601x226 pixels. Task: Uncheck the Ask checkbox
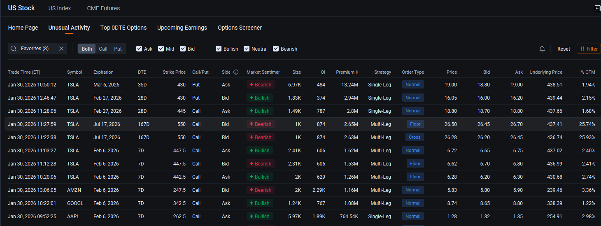click(139, 49)
